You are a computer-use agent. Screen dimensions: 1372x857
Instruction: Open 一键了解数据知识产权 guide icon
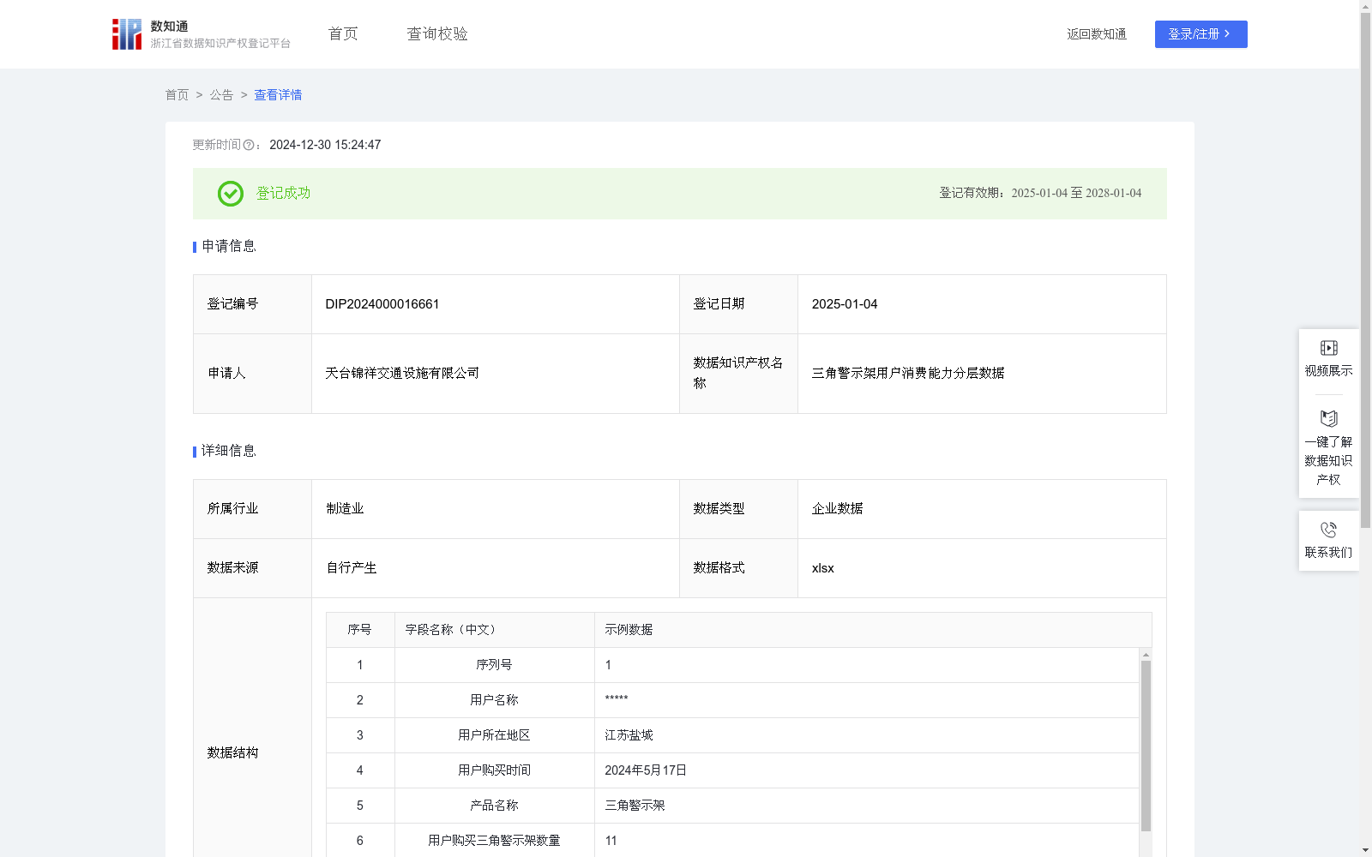(x=1328, y=419)
